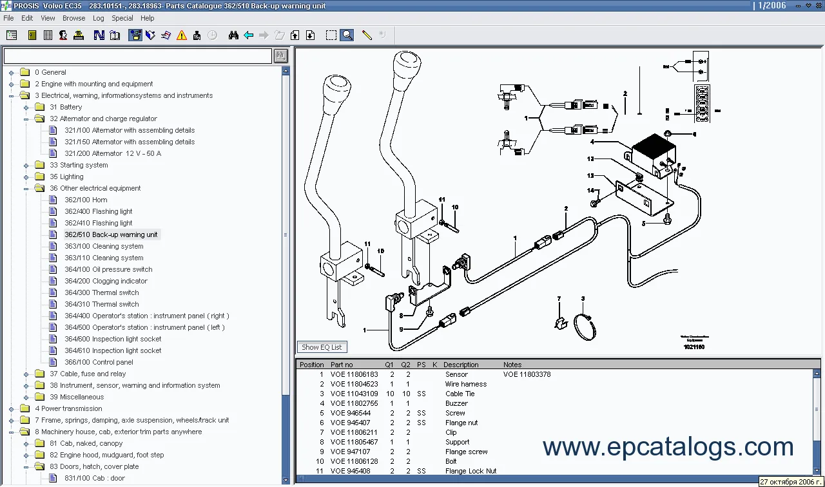The height and width of the screenshot is (487, 825).
Task: Select 364/100 Oil pressure switch
Action: click(108, 269)
